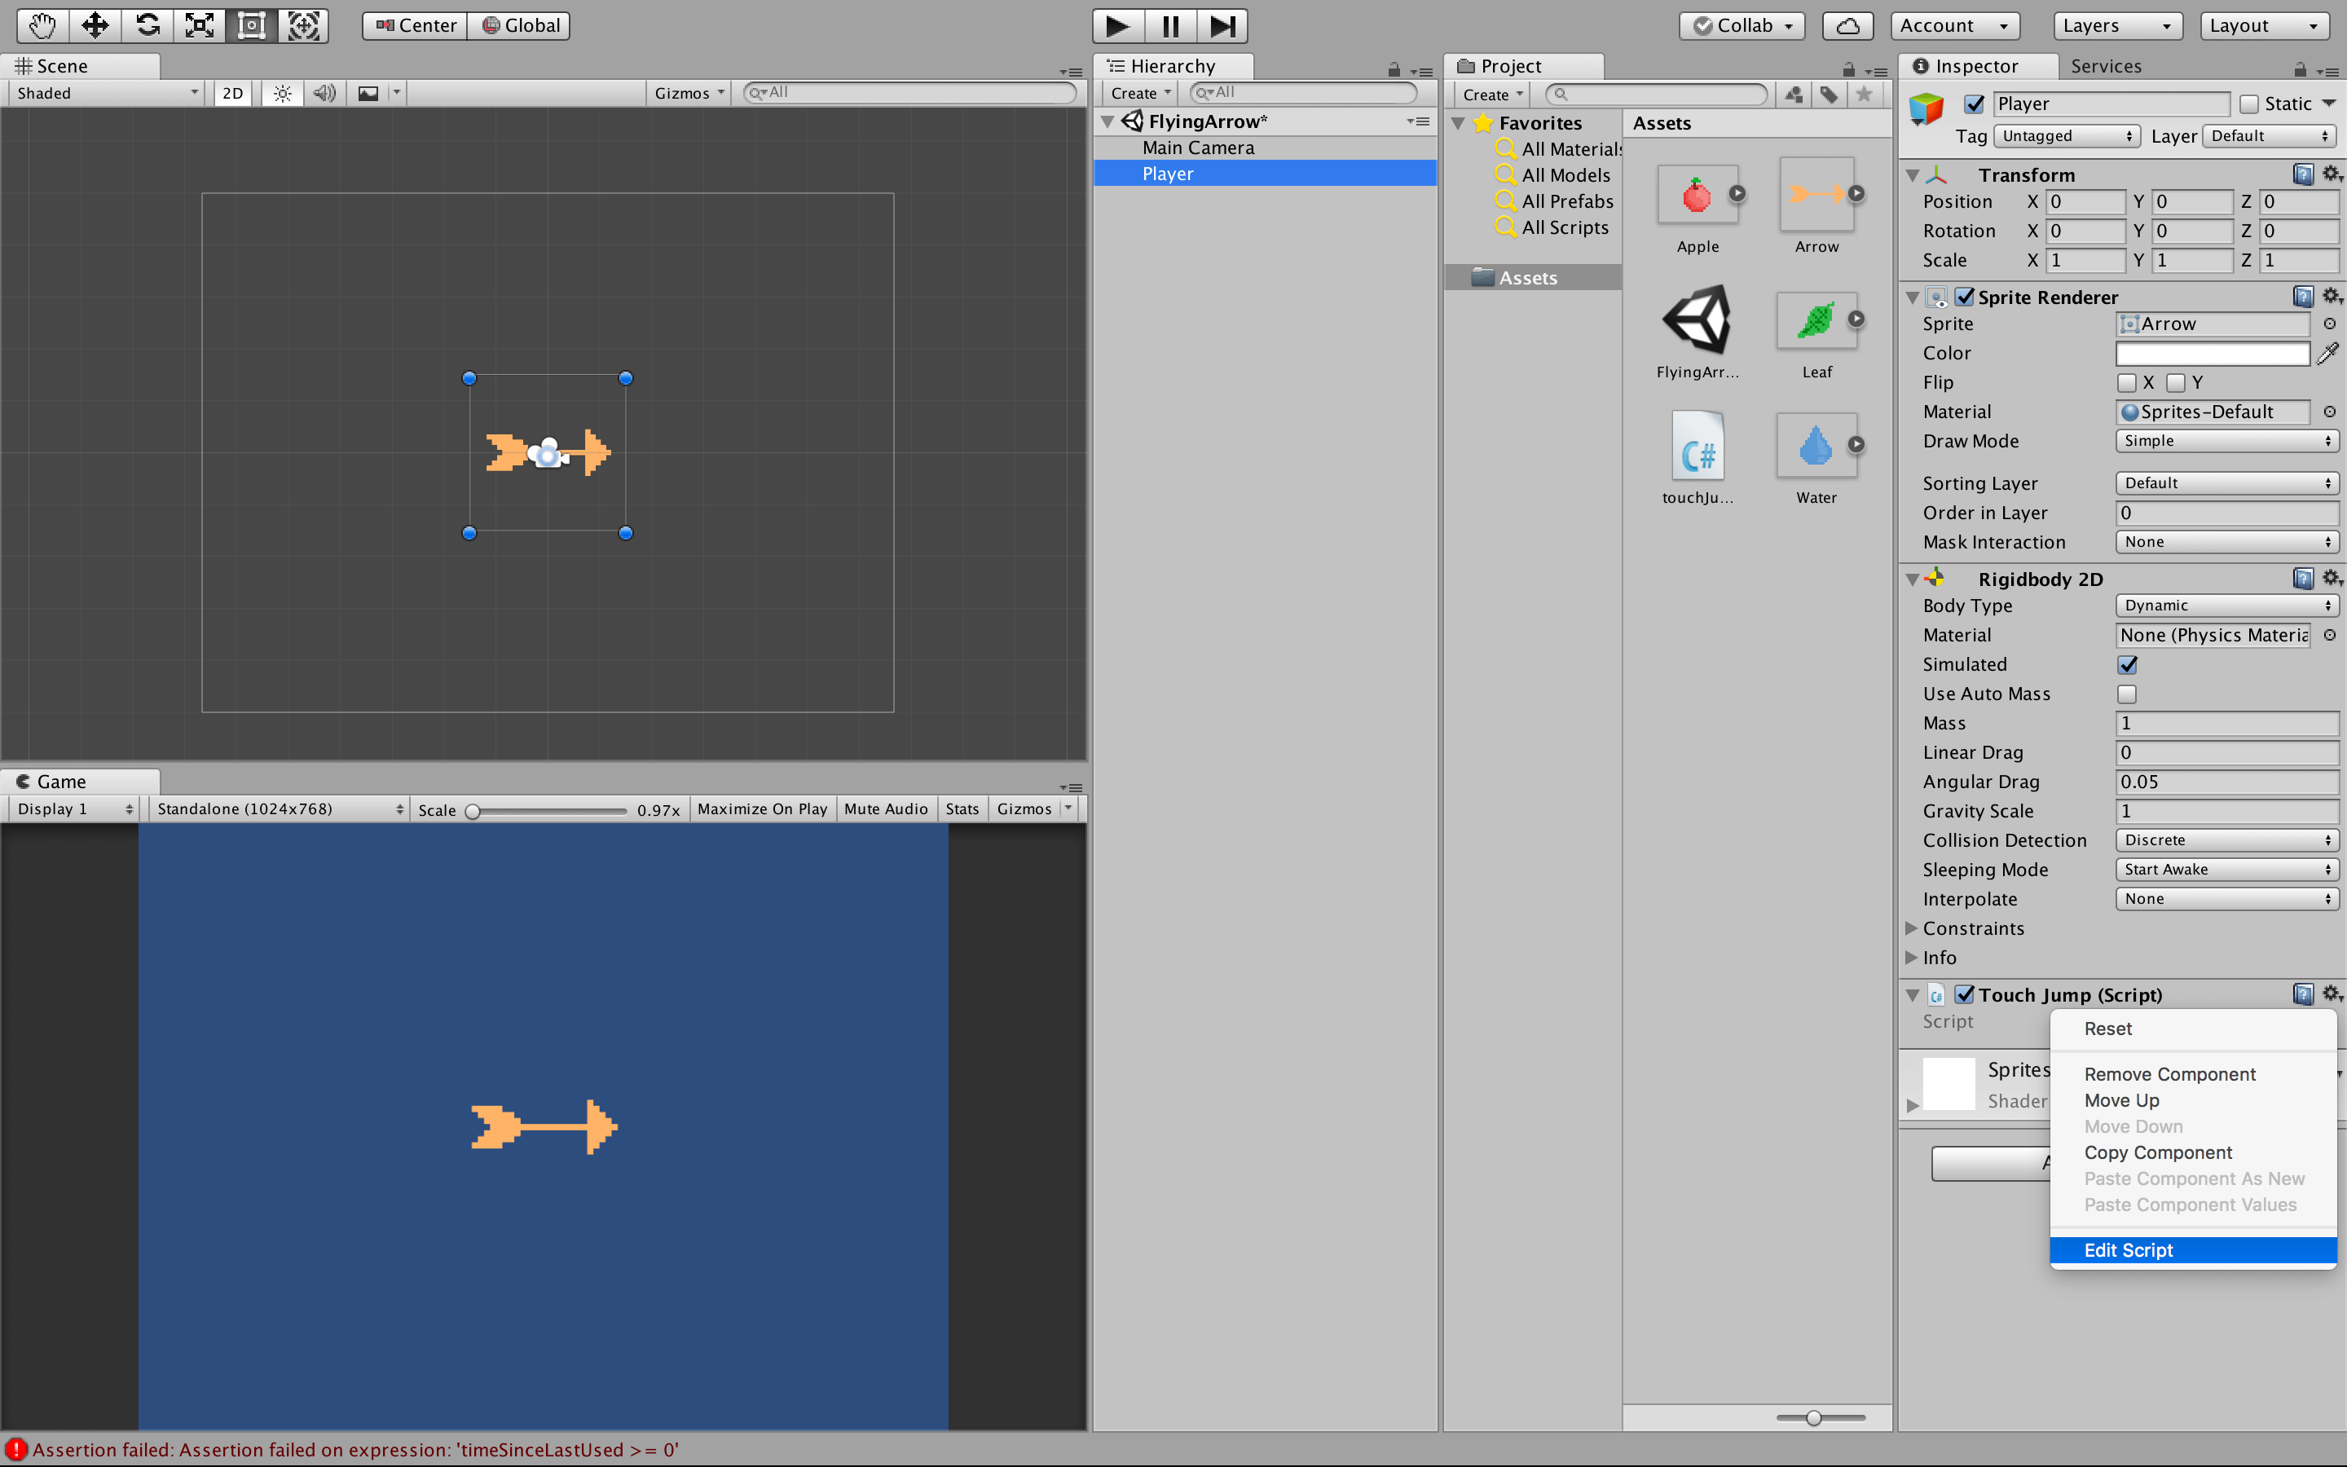The image size is (2347, 1467).
Task: Select Copy Component from context menu
Action: pyautogui.click(x=2160, y=1151)
